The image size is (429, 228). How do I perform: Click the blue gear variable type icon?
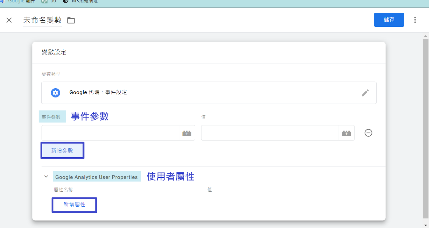coord(56,93)
